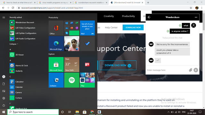
Task: Open Camera app
Action: pos(16,92)
